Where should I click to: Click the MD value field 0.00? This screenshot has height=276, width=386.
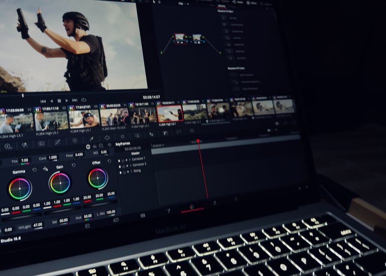104,152
